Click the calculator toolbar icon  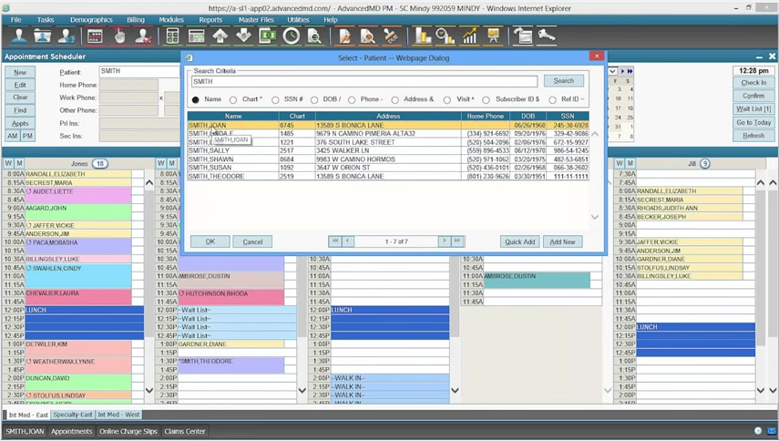(172, 36)
